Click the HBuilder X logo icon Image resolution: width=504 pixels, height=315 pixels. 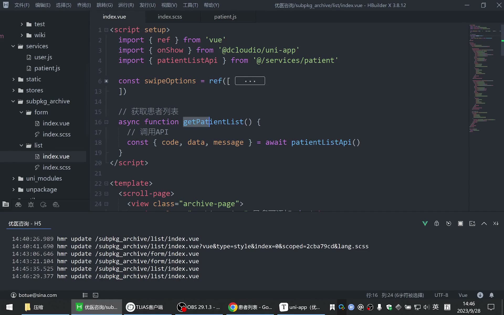coord(6,5)
